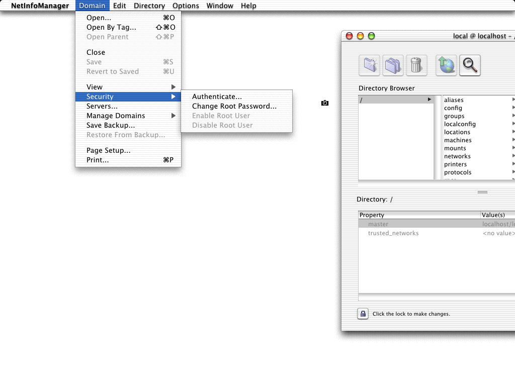Select locations directory in browser

(x=479, y=132)
